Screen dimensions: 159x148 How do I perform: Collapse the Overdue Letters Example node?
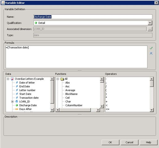coord(8,79)
